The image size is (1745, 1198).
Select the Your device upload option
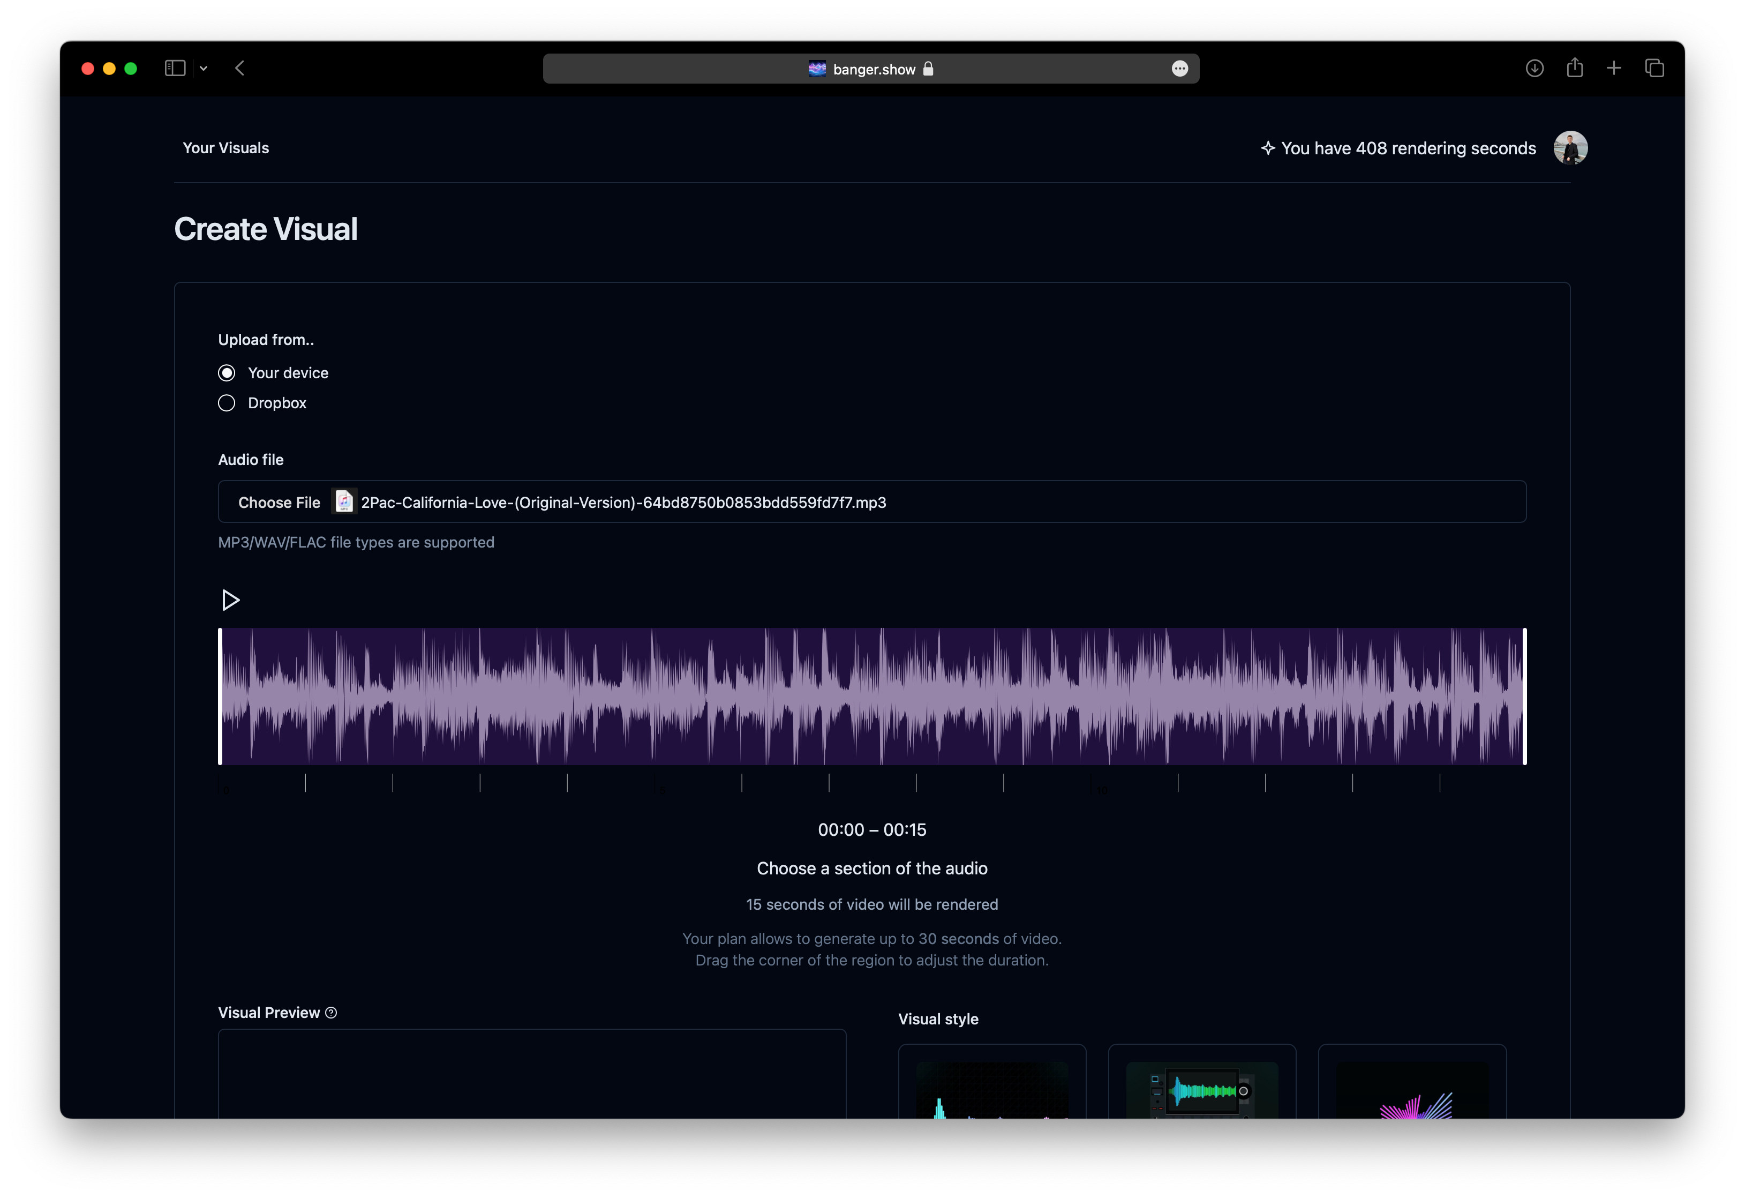(x=226, y=372)
